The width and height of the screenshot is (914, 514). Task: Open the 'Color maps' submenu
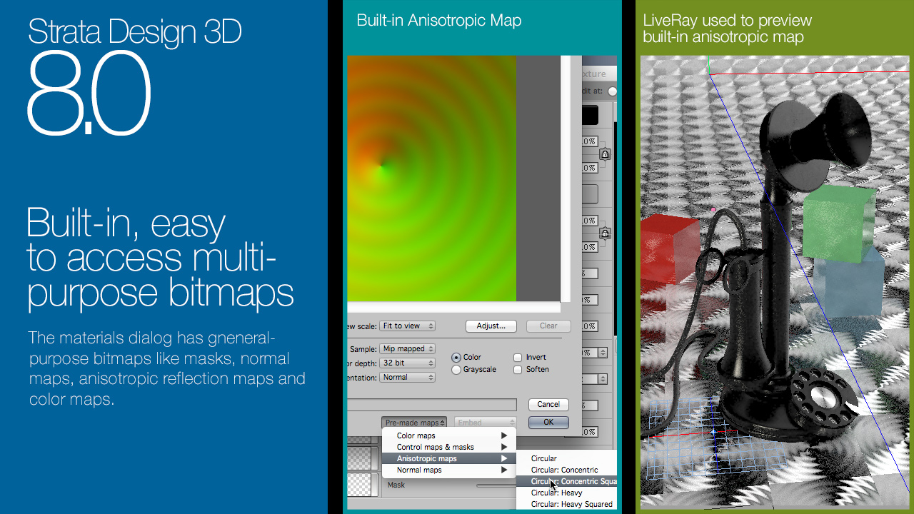pos(448,435)
